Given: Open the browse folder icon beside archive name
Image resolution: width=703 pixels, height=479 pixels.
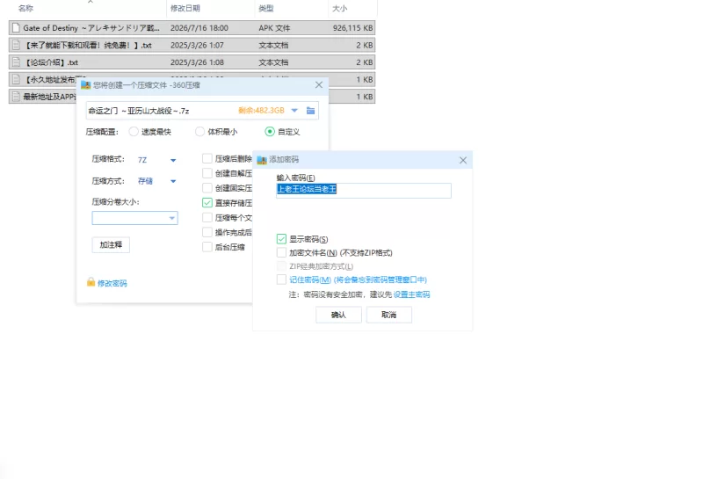Looking at the screenshot, I should [x=310, y=111].
